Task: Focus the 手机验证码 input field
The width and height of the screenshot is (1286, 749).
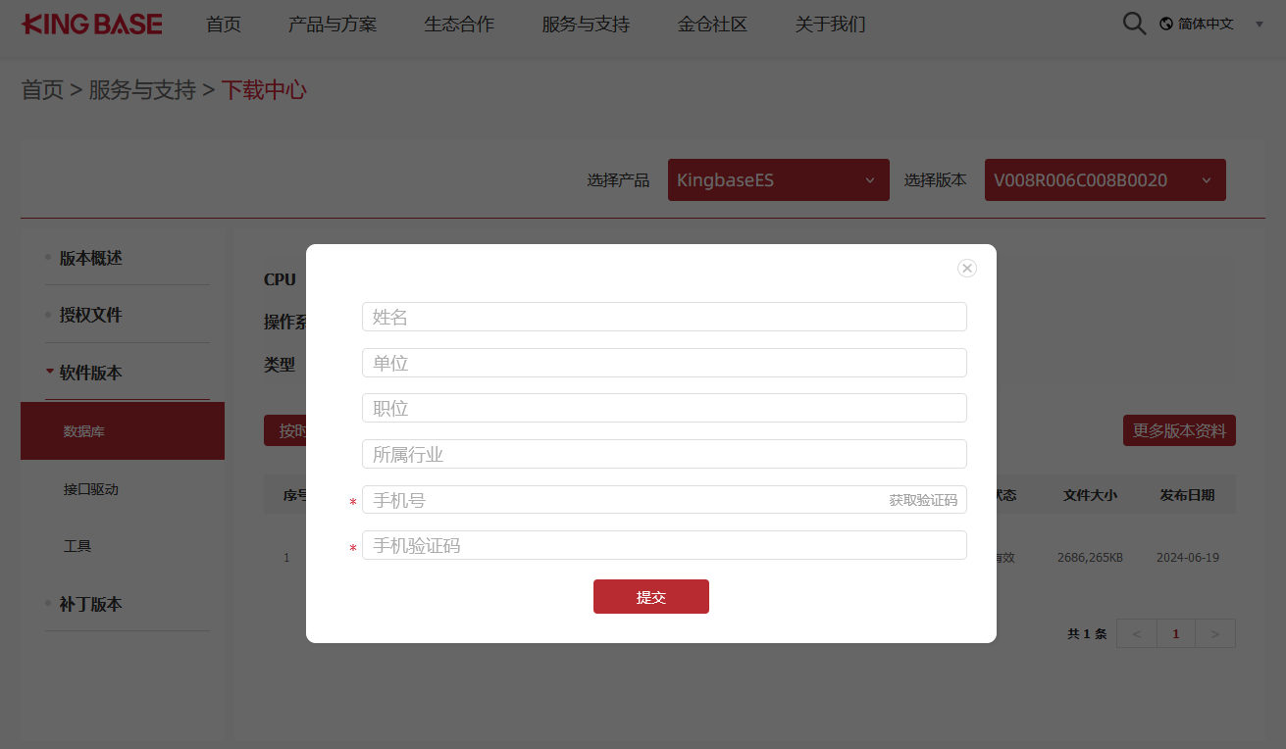Action: pyautogui.click(x=664, y=545)
